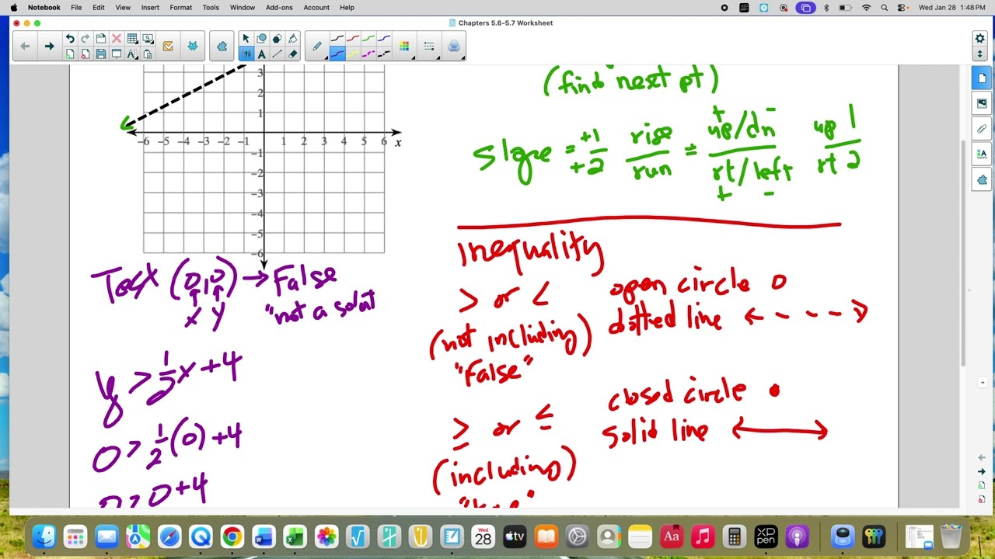The image size is (995, 559).
Task: Open the Format menu
Action: pyautogui.click(x=181, y=8)
